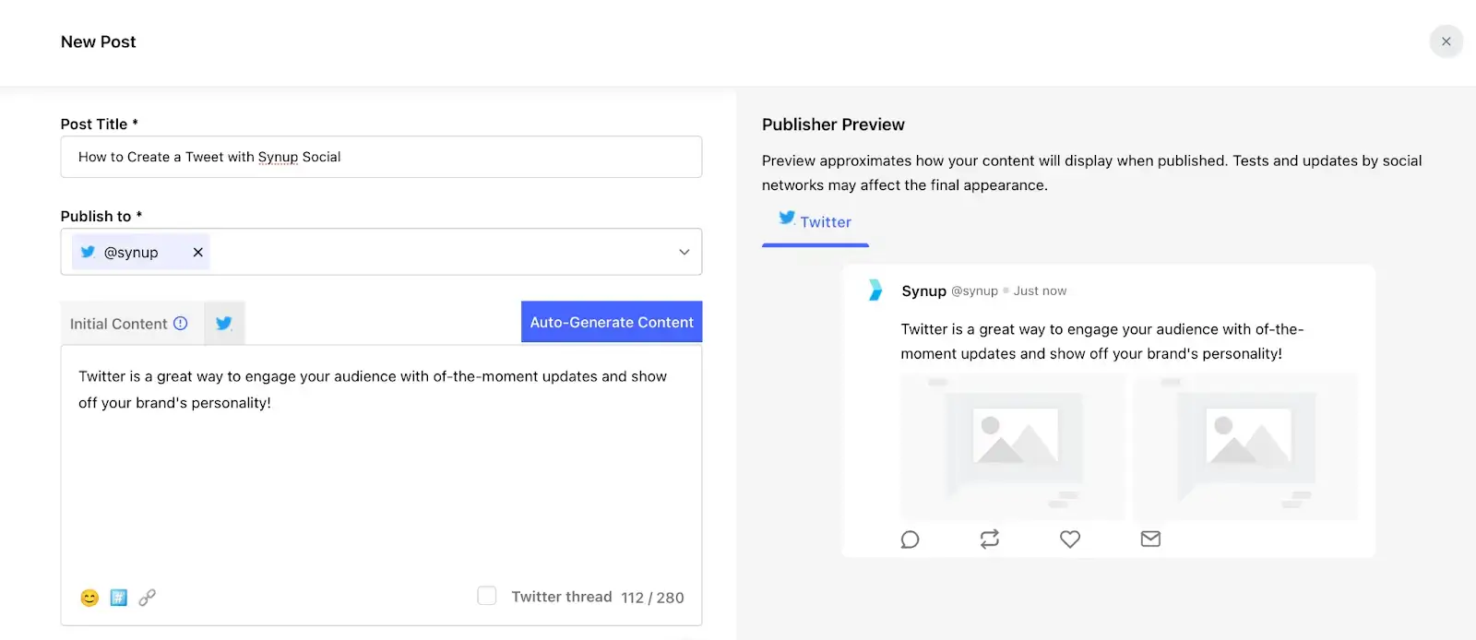
Task: Remove the @synup account chip
Action: 197,252
